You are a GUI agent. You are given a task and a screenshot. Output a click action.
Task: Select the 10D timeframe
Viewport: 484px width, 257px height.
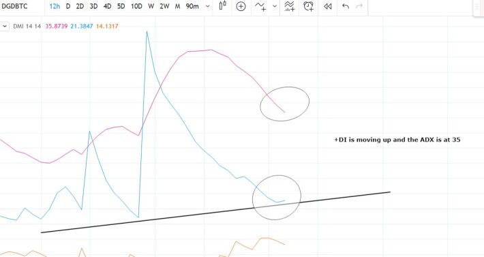click(136, 6)
